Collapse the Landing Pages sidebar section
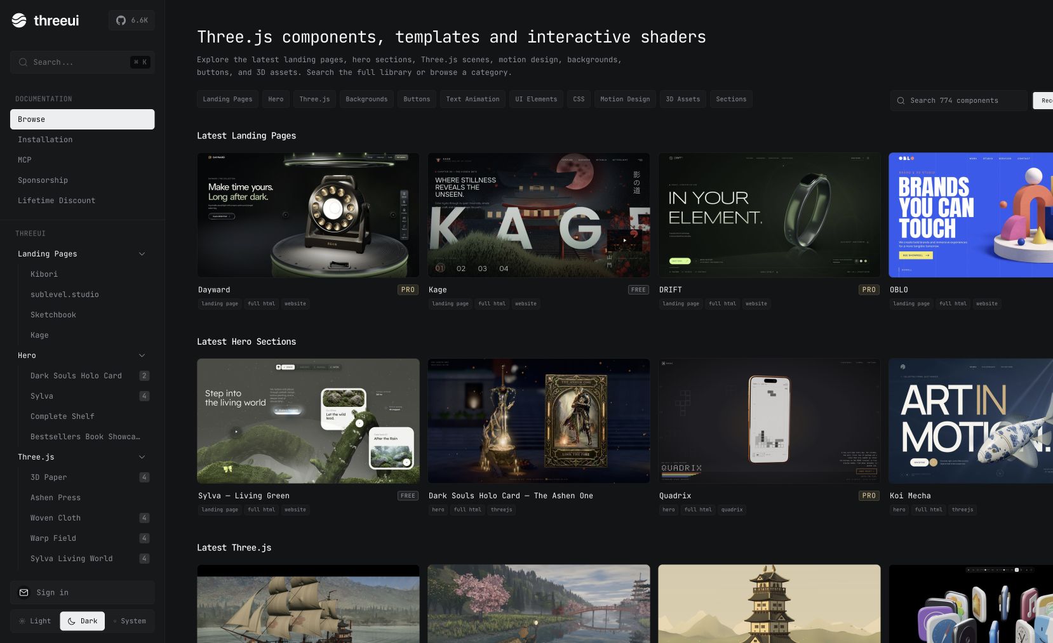This screenshot has height=643, width=1053. tap(142, 254)
